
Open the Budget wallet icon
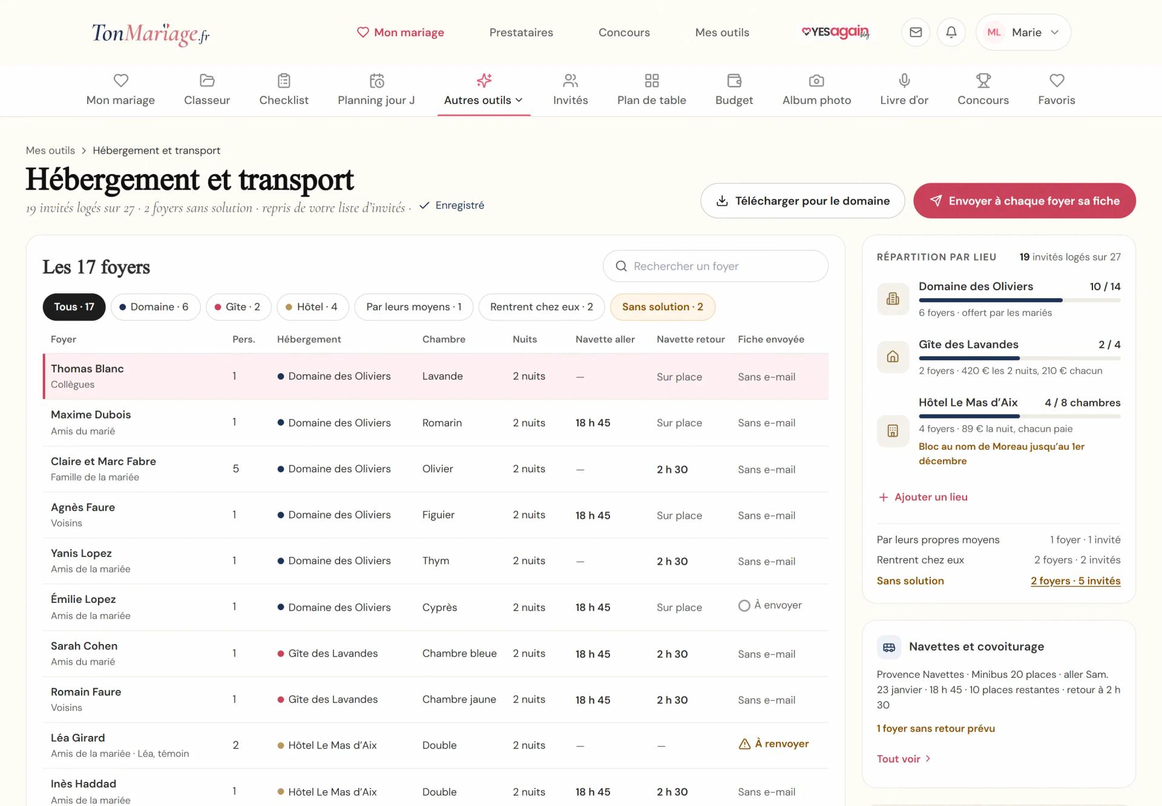734,80
